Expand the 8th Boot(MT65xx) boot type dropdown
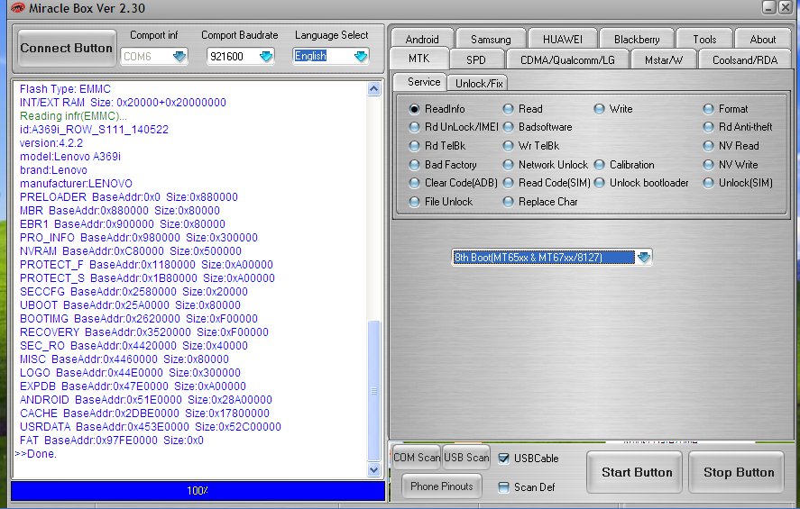The image size is (800, 509). tap(644, 258)
